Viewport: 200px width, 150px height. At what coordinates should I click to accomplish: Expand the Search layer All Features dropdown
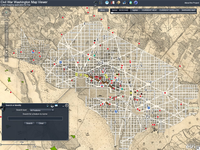point(42,110)
